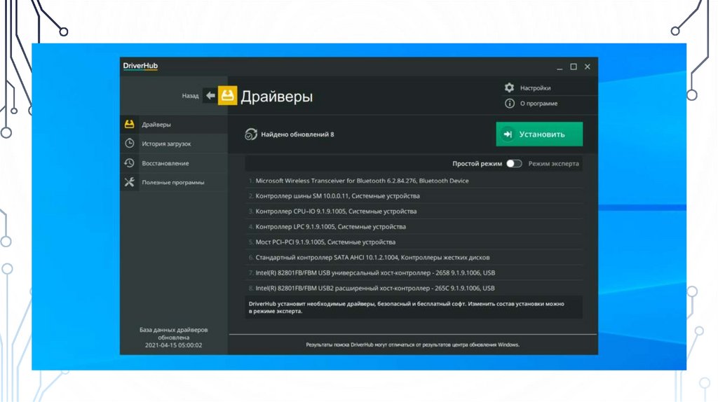Click the back arrow icon next to Назад
Screen dimensions: 718x402
point(210,95)
